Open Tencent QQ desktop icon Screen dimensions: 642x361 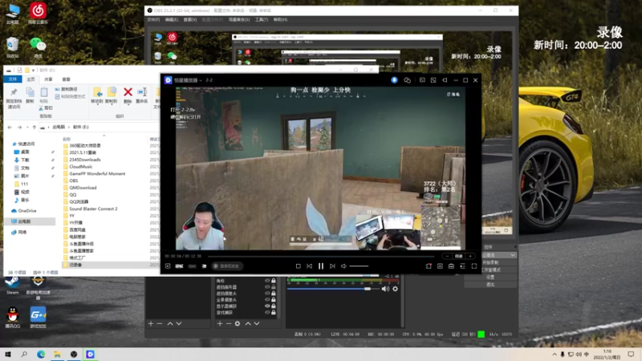click(13, 318)
